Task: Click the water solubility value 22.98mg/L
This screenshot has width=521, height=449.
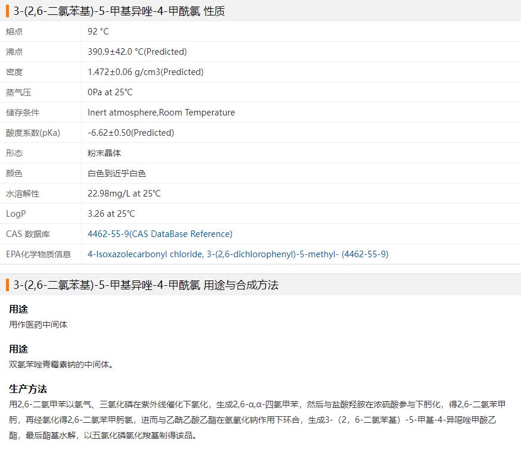Action: (124, 194)
